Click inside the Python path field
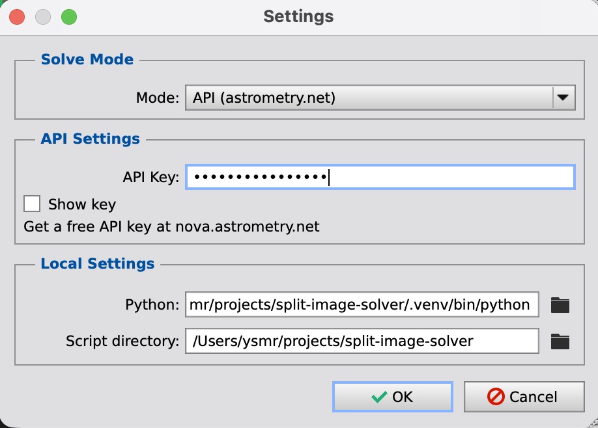Screen dimensions: 598x428 [362, 304]
